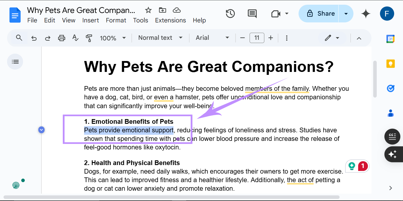Collapse the menus with the up chevron
The width and height of the screenshot is (403, 201).
359,38
